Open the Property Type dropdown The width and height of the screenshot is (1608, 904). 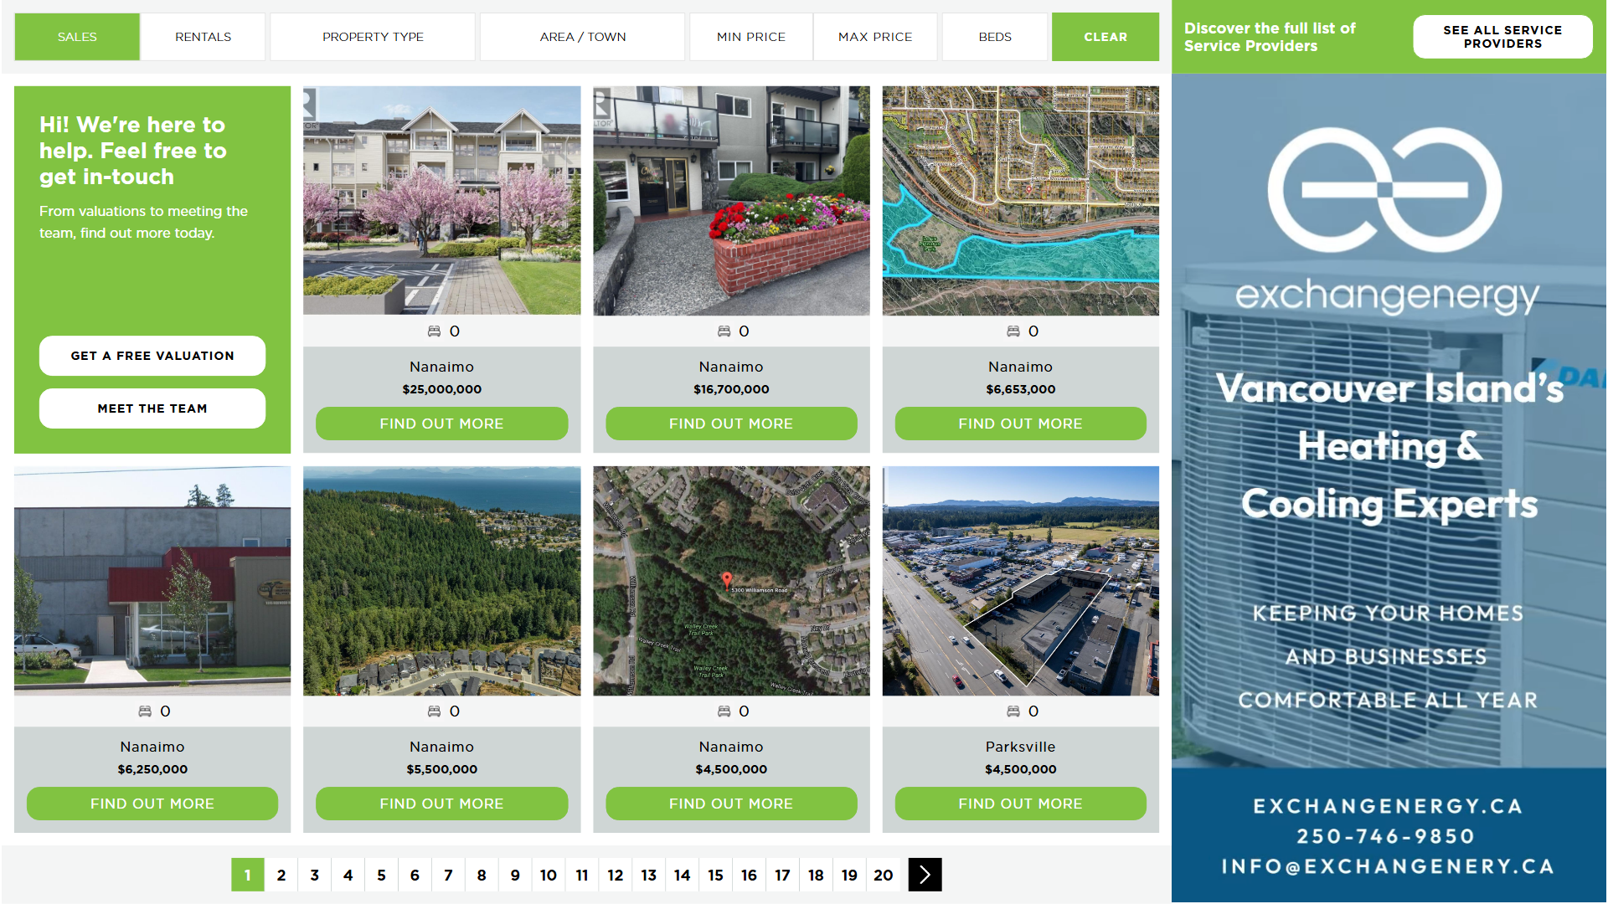(x=373, y=37)
